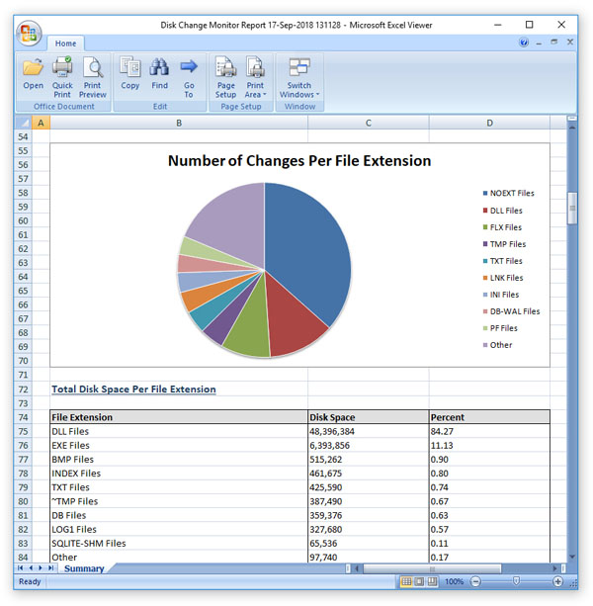Click the horizontal scroll right arrow

coord(555,568)
